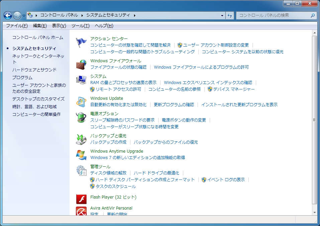Viewport: 320px width, 226px height.
Task: Open the 編集(E) menu
Action: [40, 26]
